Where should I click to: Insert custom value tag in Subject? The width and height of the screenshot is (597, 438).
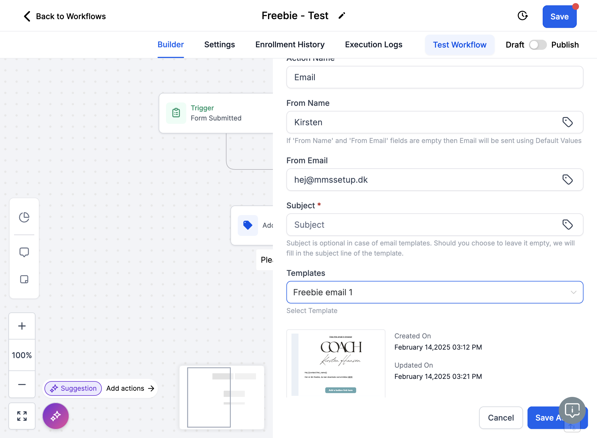(x=567, y=225)
